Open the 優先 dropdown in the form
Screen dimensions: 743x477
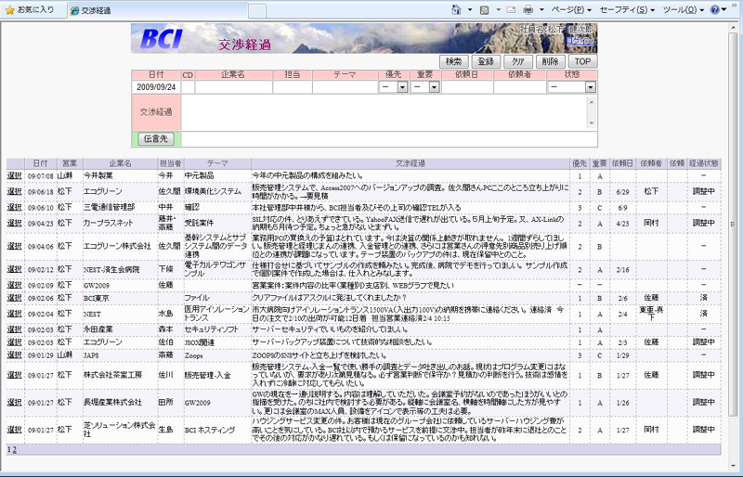point(393,87)
